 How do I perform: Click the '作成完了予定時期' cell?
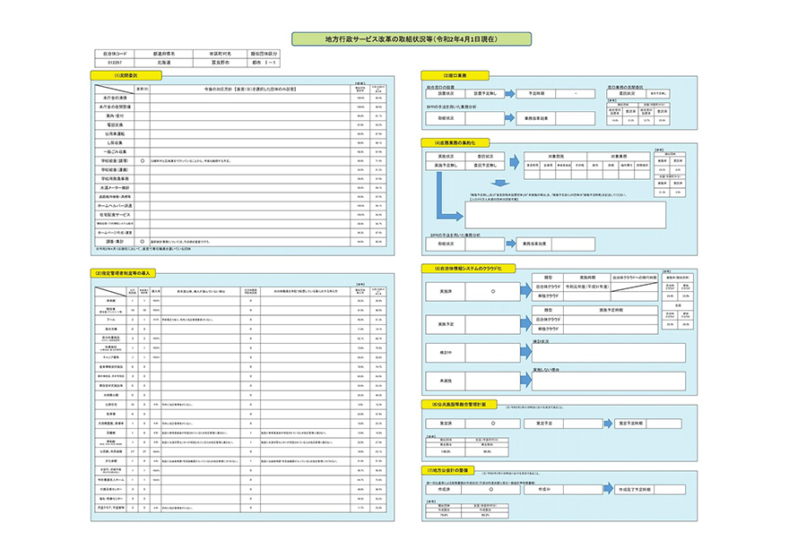(635, 490)
